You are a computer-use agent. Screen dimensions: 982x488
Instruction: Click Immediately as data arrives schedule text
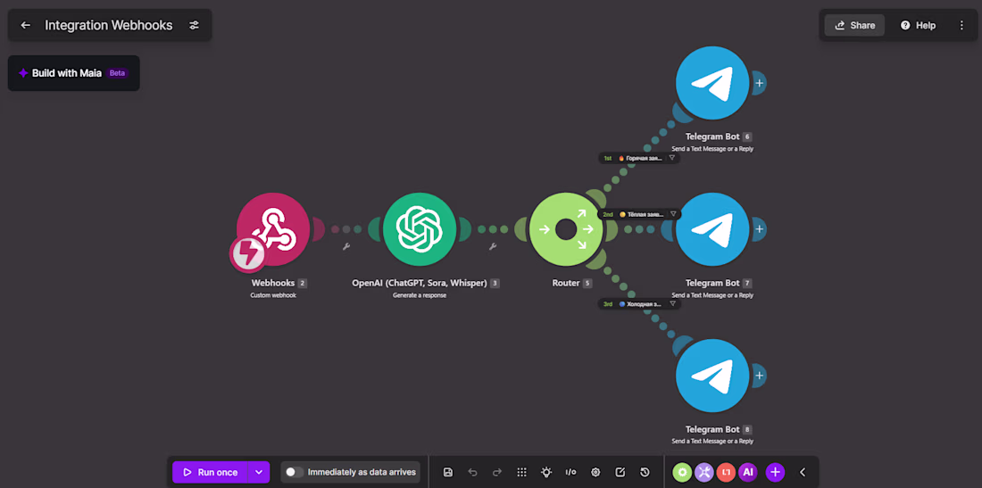(x=362, y=472)
